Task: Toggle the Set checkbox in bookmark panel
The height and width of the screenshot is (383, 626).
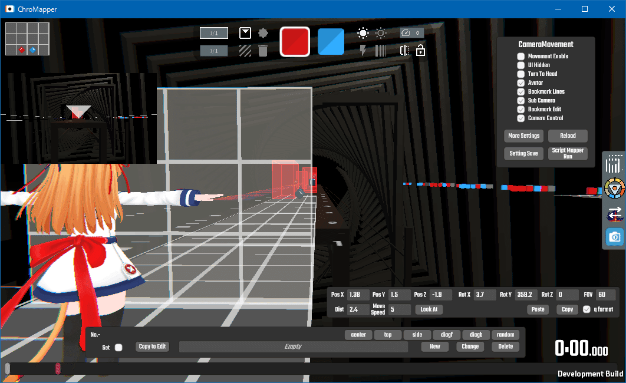Action: point(118,348)
